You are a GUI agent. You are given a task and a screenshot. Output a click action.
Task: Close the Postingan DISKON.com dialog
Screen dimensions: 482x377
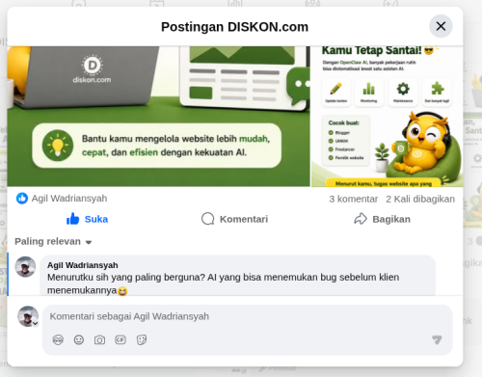tap(441, 26)
